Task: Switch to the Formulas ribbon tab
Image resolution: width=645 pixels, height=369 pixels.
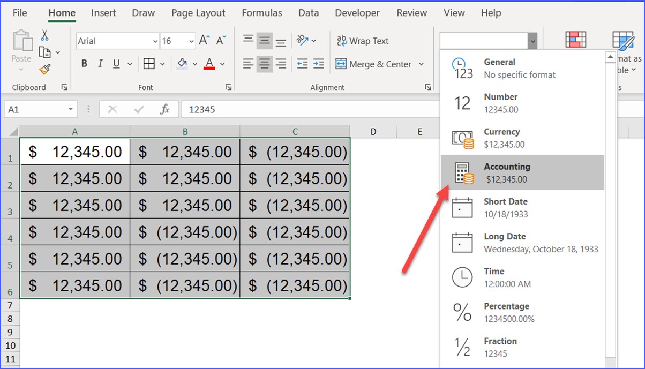Action: pos(262,13)
